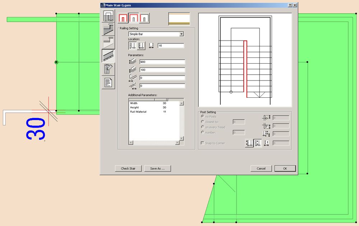359x226 pixels.
Task: Choose the first post location button
Action: pyautogui.click(x=249, y=143)
